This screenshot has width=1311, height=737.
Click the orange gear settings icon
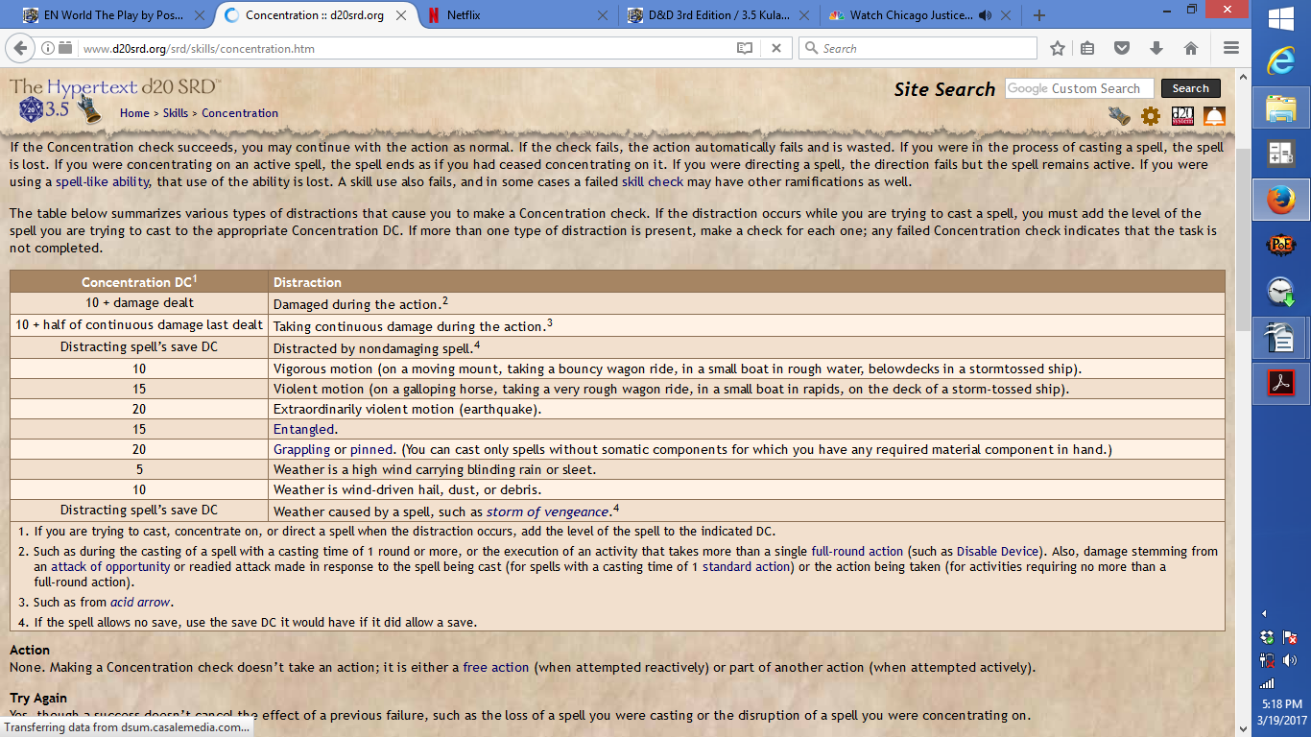(1150, 116)
